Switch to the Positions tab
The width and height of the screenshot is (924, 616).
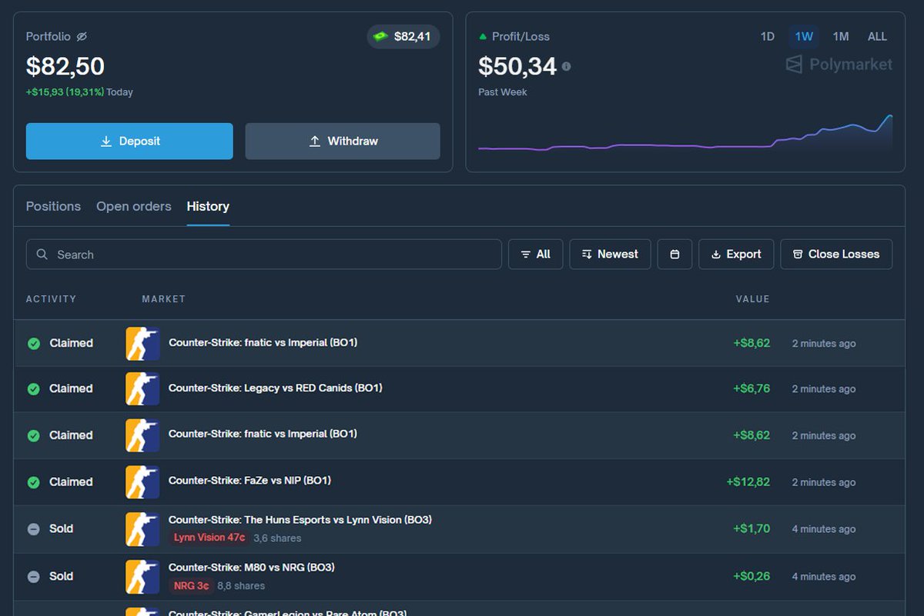click(x=52, y=206)
